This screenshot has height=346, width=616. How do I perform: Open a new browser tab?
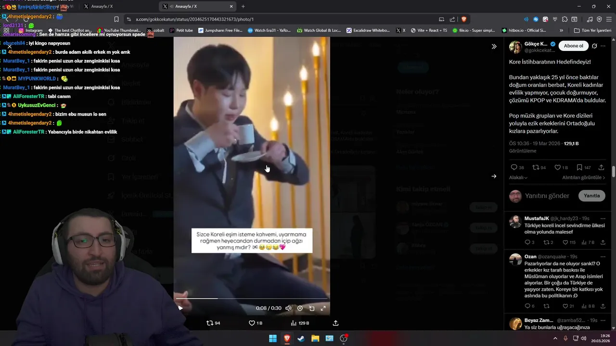coord(243,6)
